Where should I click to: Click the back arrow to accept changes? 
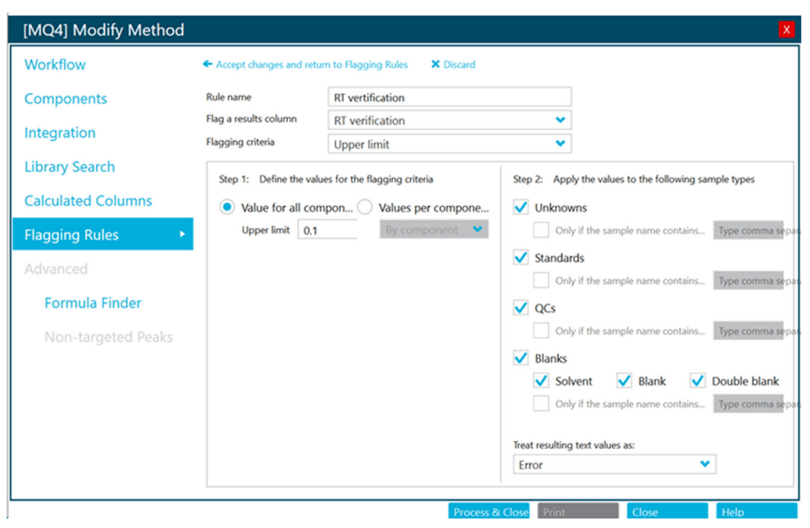click(x=207, y=64)
